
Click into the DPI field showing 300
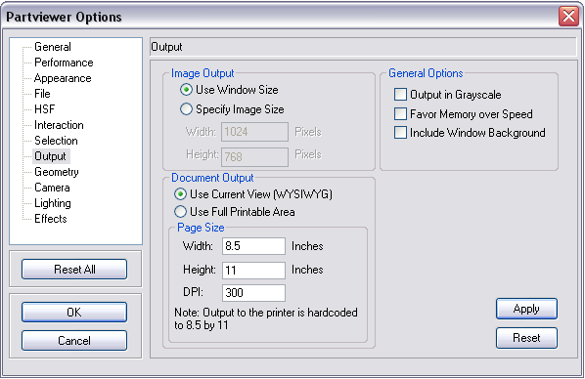(x=253, y=293)
